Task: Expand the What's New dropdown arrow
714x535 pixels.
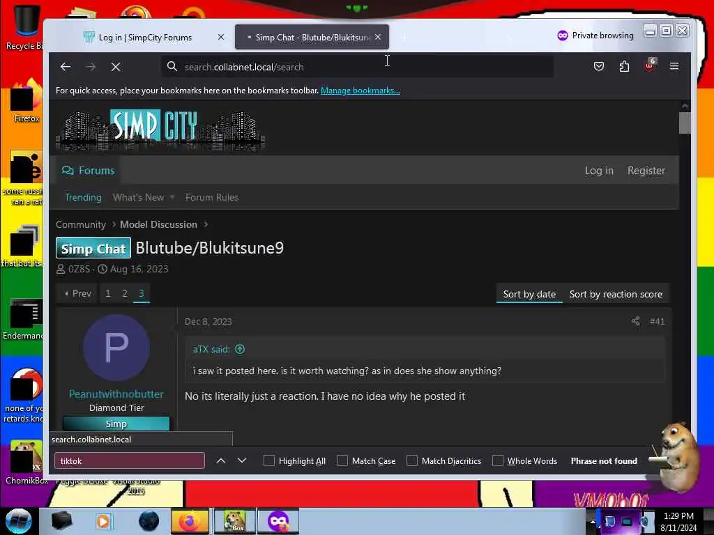Action: click(x=172, y=197)
